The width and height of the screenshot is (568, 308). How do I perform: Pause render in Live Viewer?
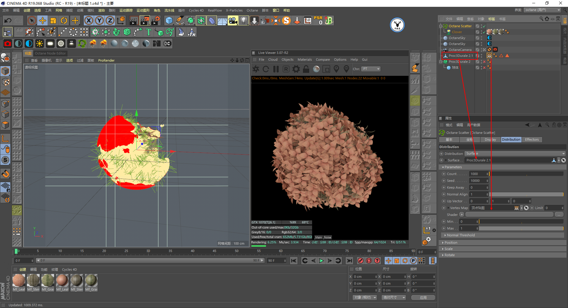click(x=276, y=69)
